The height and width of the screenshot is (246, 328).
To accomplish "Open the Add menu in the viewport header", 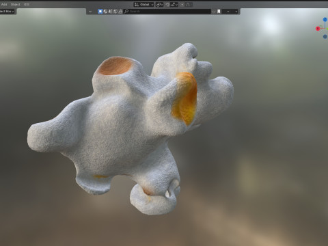I will tap(4, 4).
